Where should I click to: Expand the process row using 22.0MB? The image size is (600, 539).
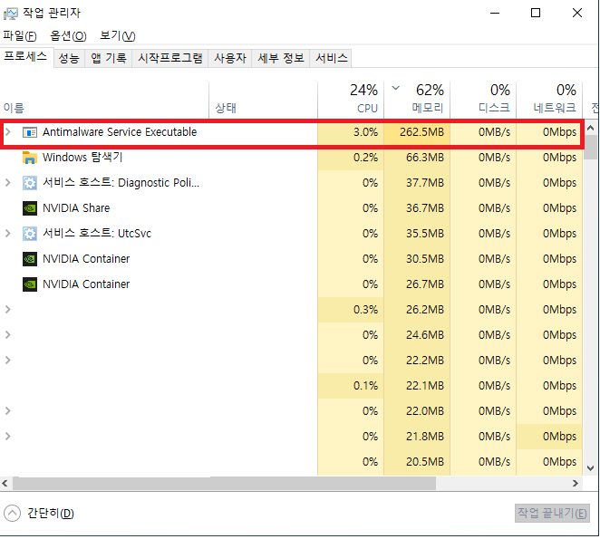[7, 411]
